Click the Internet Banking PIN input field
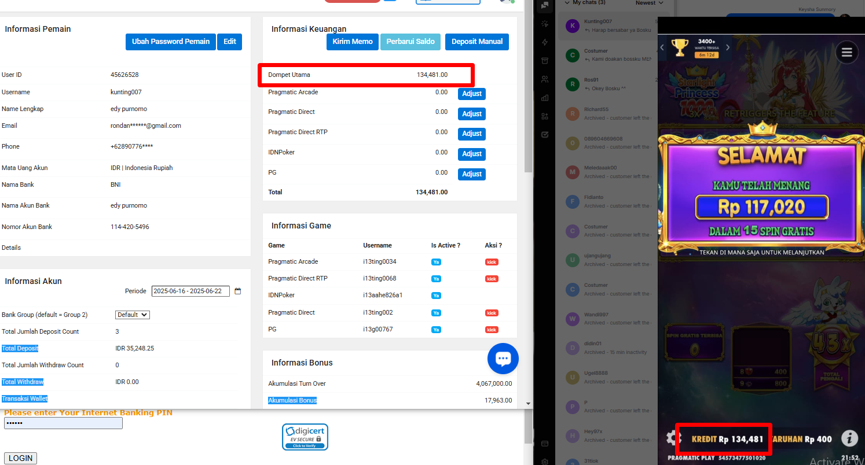This screenshot has height=465, width=865. (63, 423)
